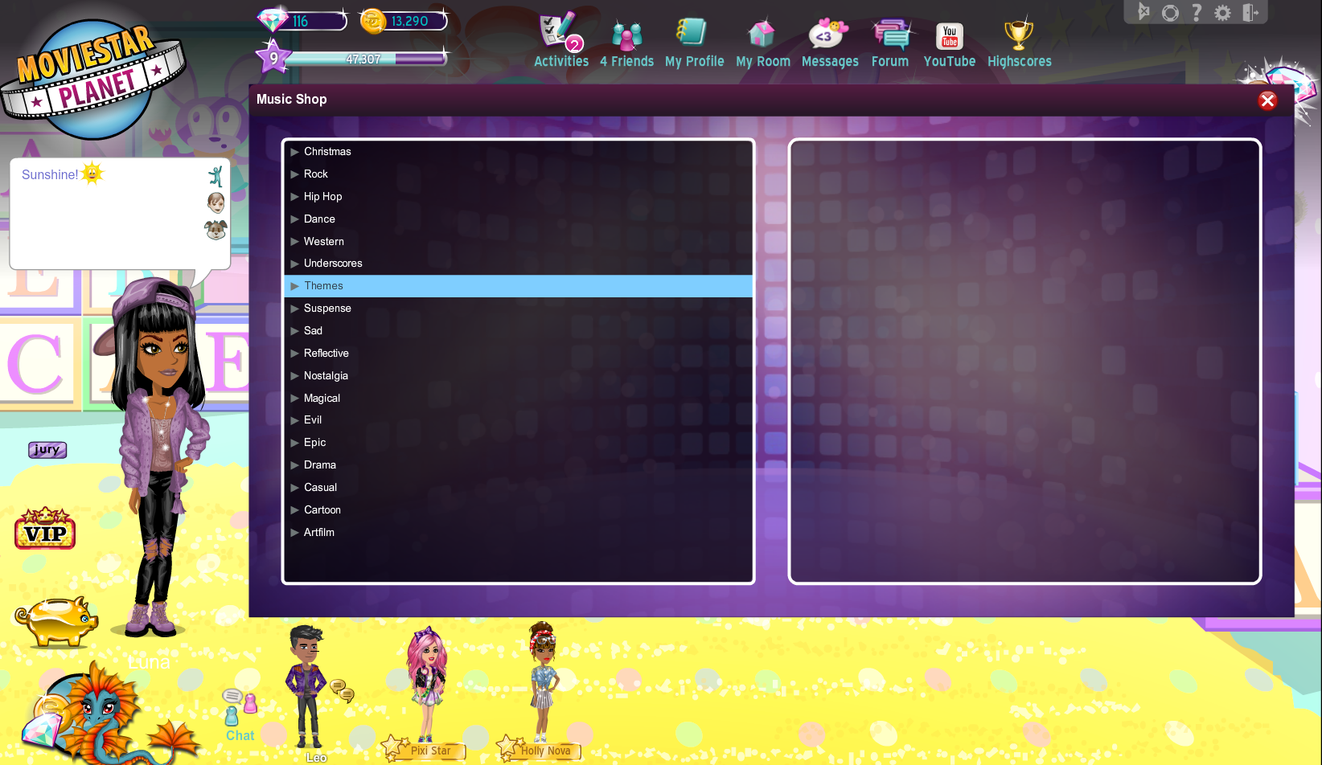Click the golden piggy bank icon
This screenshot has width=1322, height=765.
(x=56, y=620)
